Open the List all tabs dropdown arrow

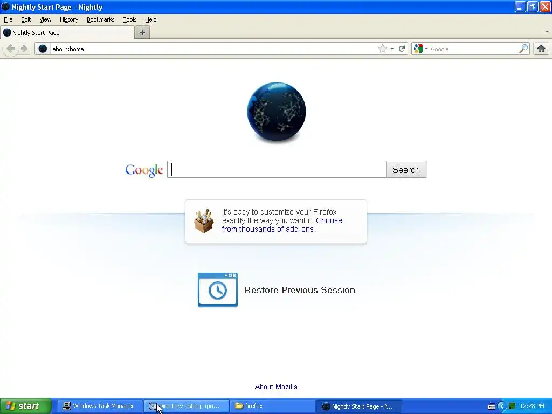pos(547,32)
